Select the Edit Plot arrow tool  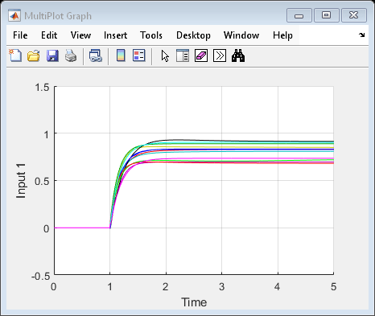pos(165,55)
